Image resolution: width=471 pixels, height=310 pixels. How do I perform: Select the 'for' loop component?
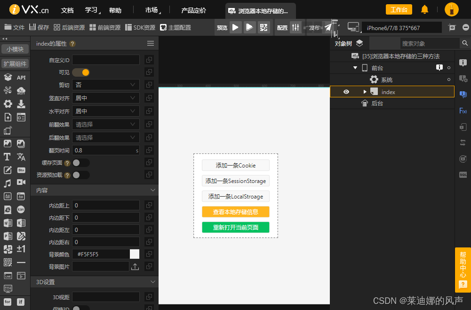(8, 302)
